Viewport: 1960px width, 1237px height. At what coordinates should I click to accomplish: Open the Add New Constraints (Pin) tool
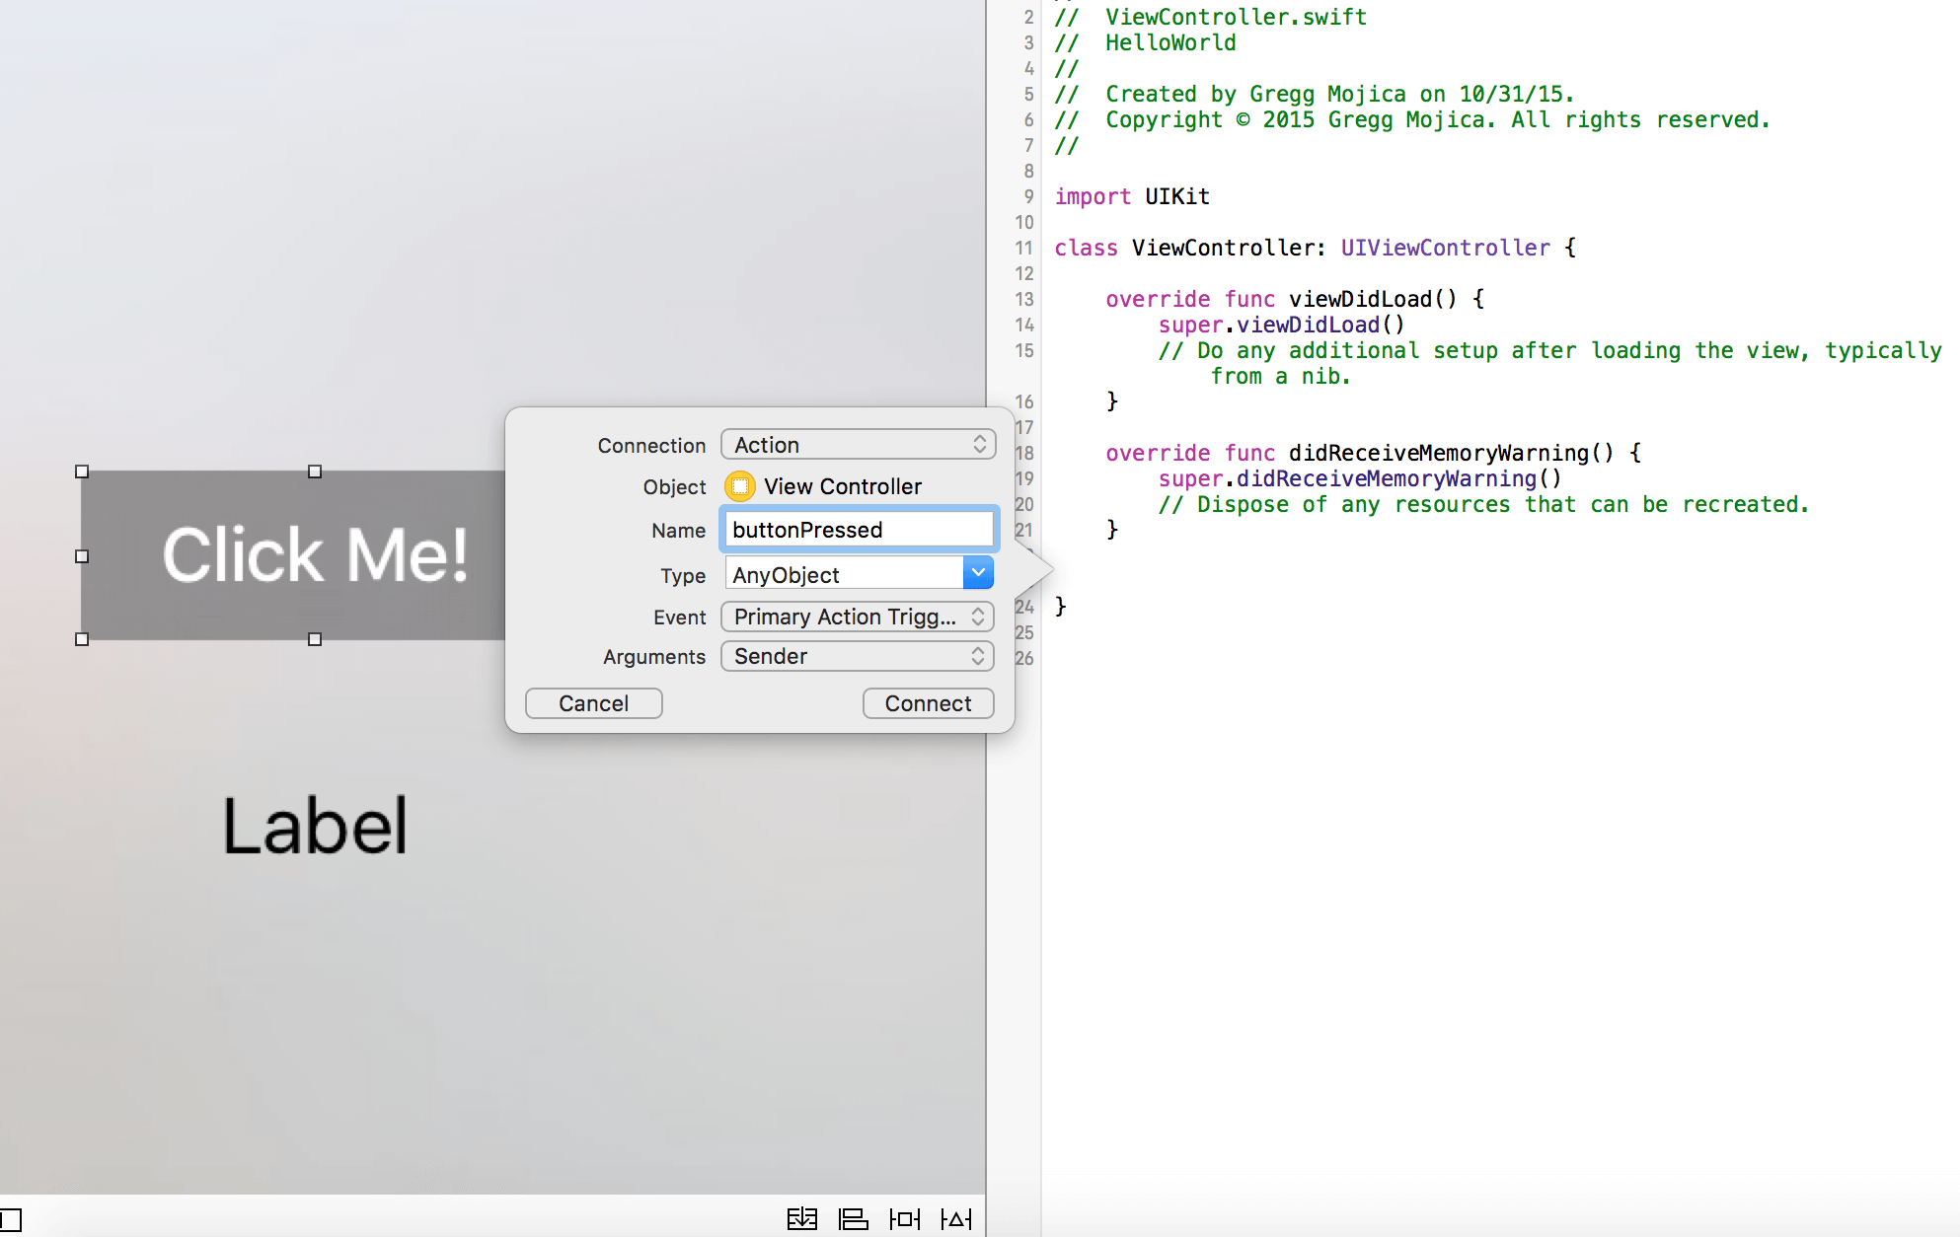pos(905,1217)
